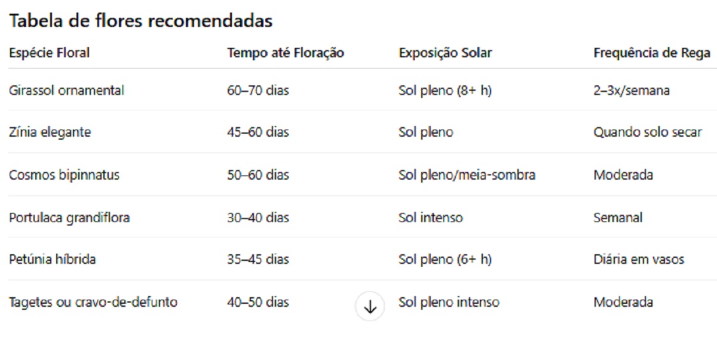Image resolution: width=717 pixels, height=339 pixels.
Task: Click the scroll-down arrow button
Action: pyautogui.click(x=370, y=307)
